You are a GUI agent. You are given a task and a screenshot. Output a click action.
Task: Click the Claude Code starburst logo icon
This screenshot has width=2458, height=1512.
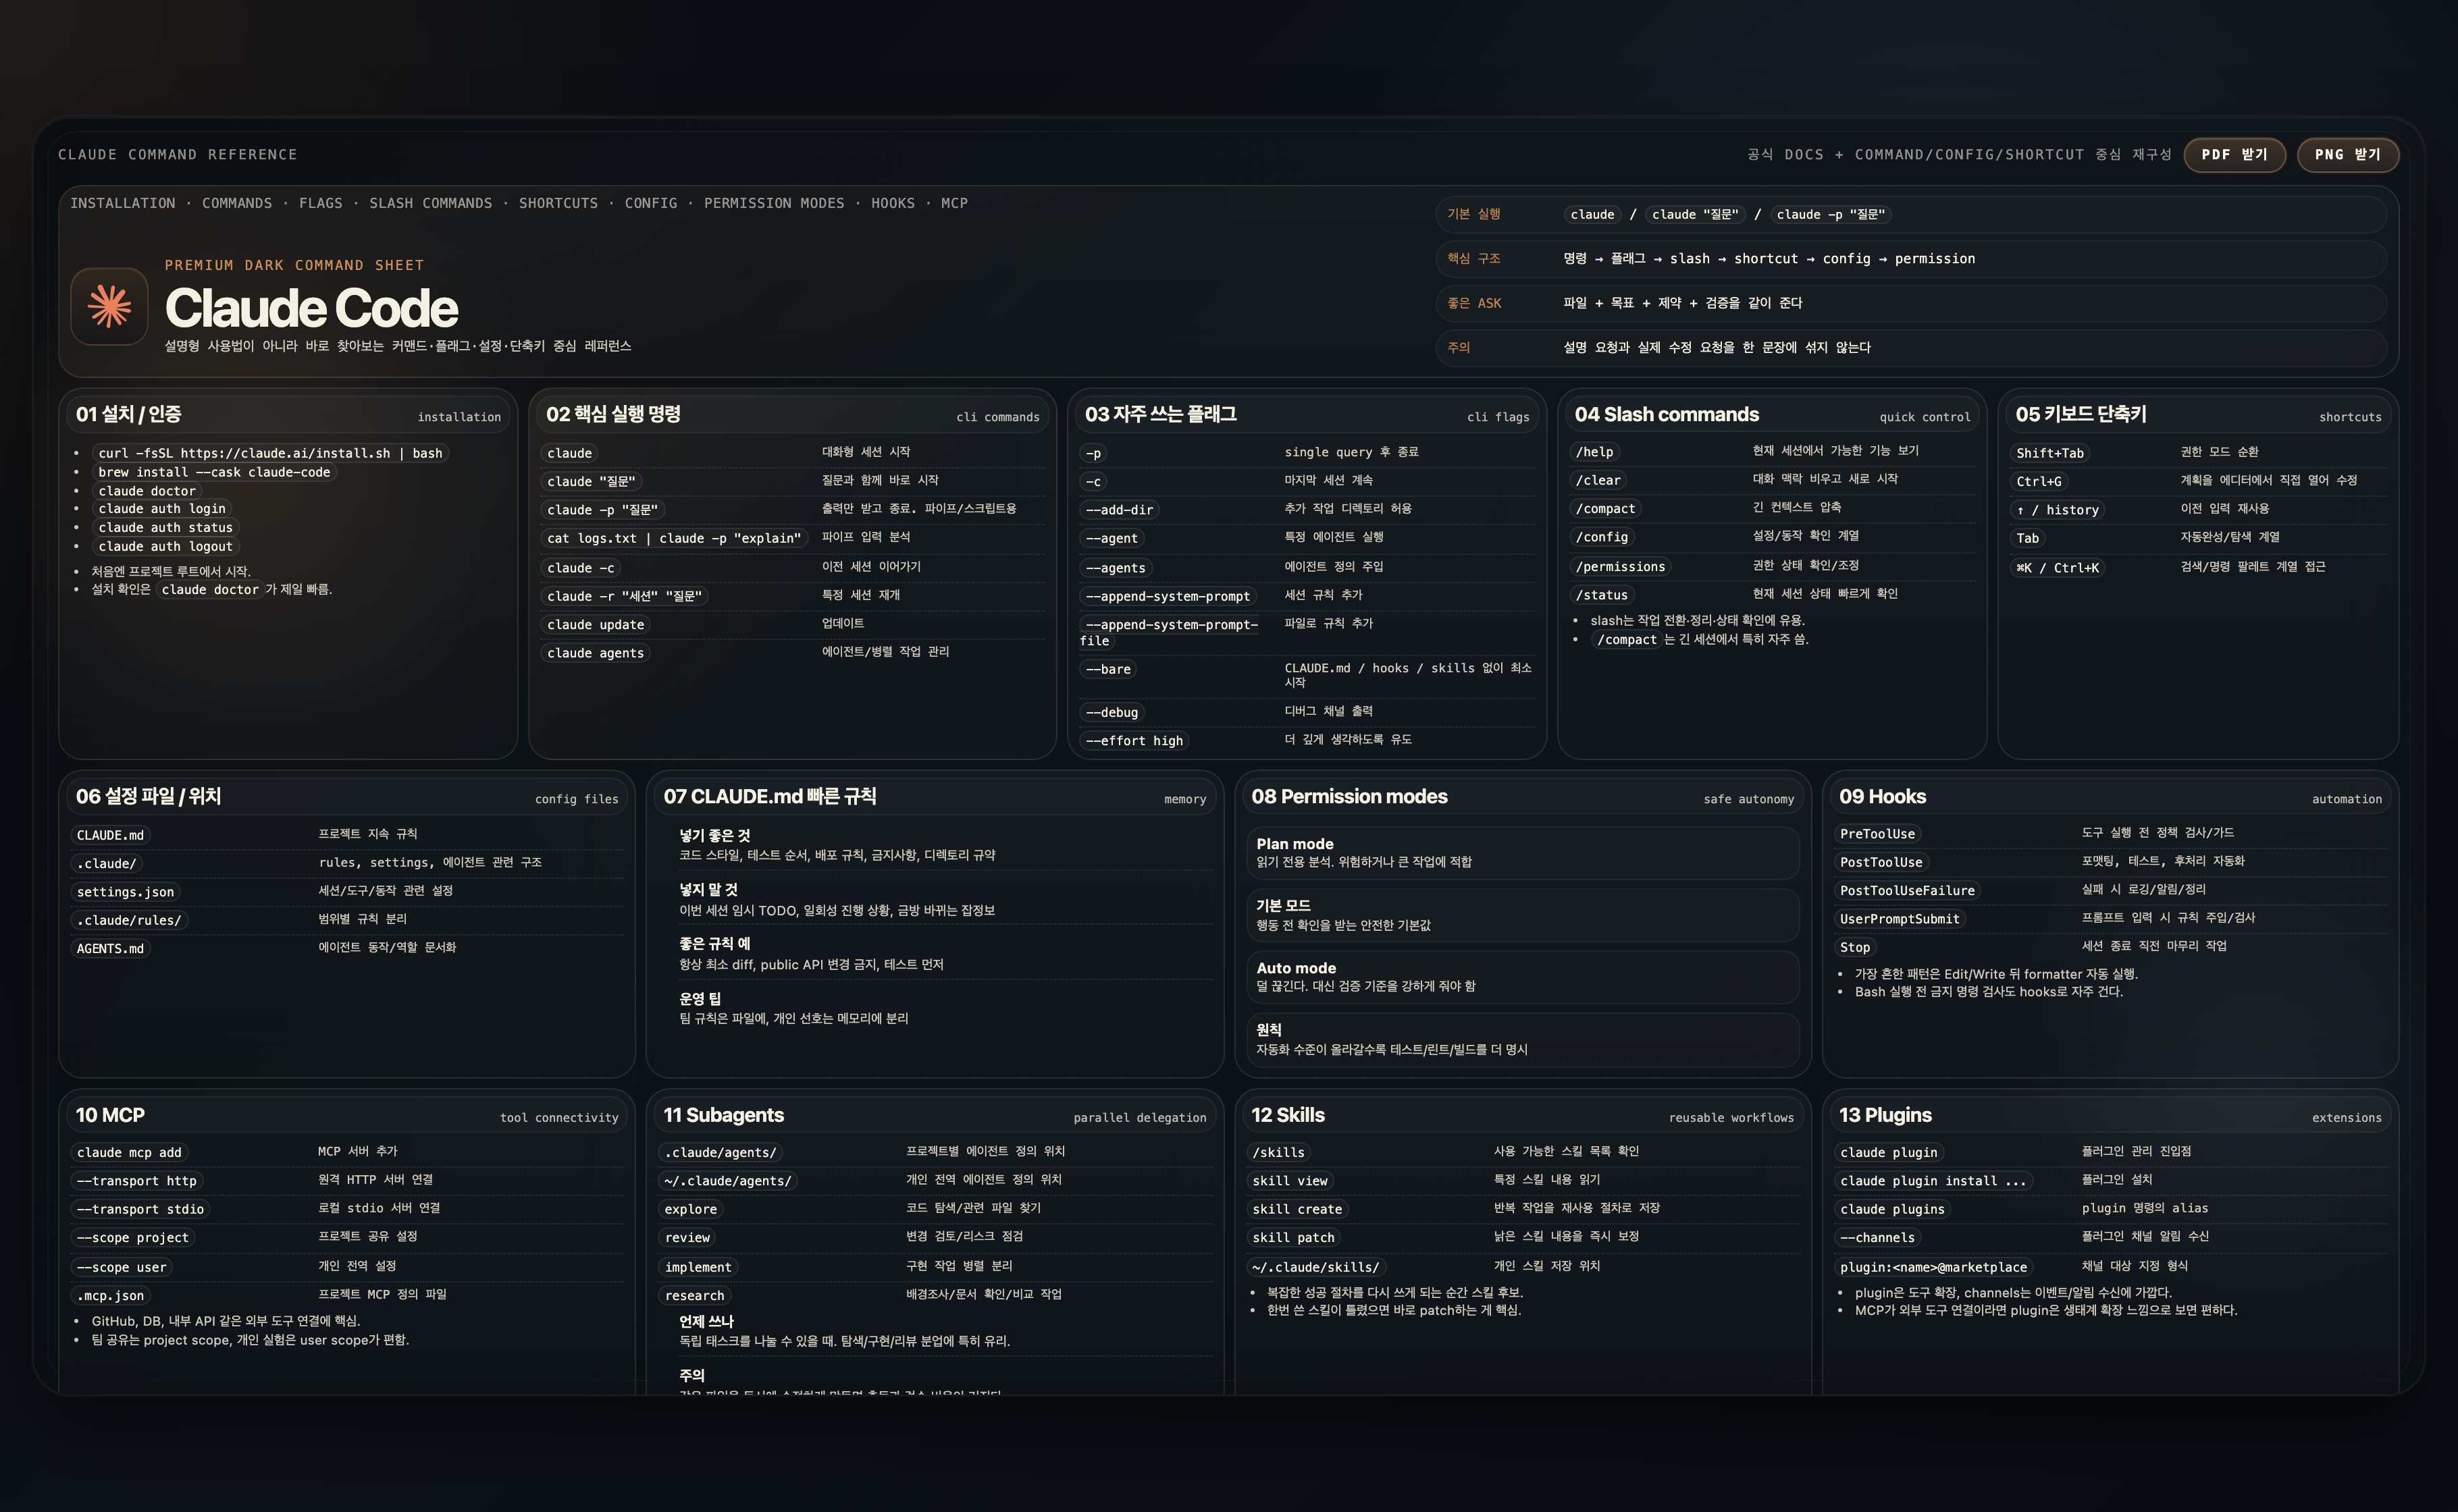[109, 306]
